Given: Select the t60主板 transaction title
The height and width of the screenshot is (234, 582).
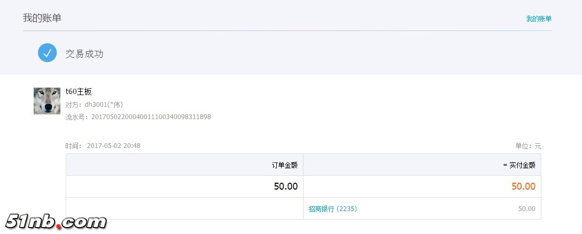Looking at the screenshot, I should tap(79, 92).
